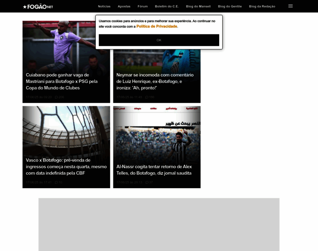The width and height of the screenshot is (318, 251).
Task: Click comment icon on Al-Nassr article
Action: (x=147, y=182)
